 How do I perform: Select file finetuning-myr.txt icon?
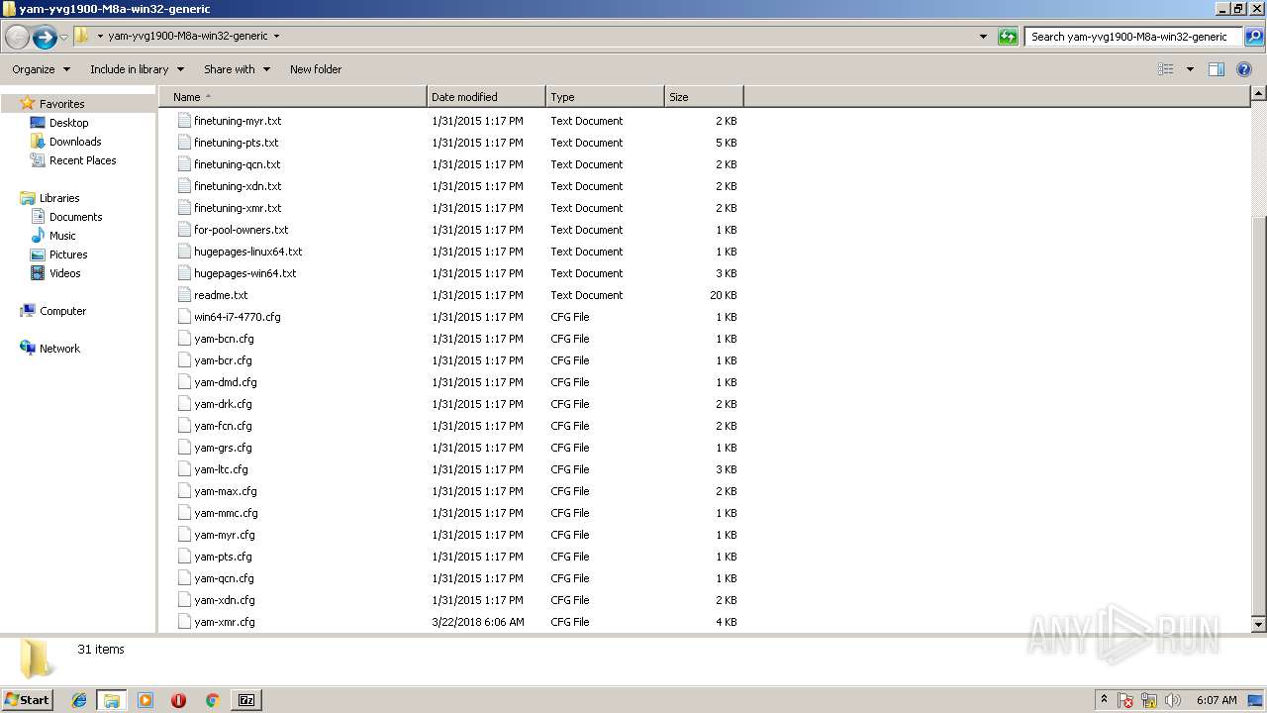184,121
